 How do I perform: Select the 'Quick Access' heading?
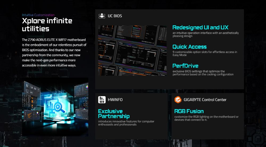(x=189, y=47)
